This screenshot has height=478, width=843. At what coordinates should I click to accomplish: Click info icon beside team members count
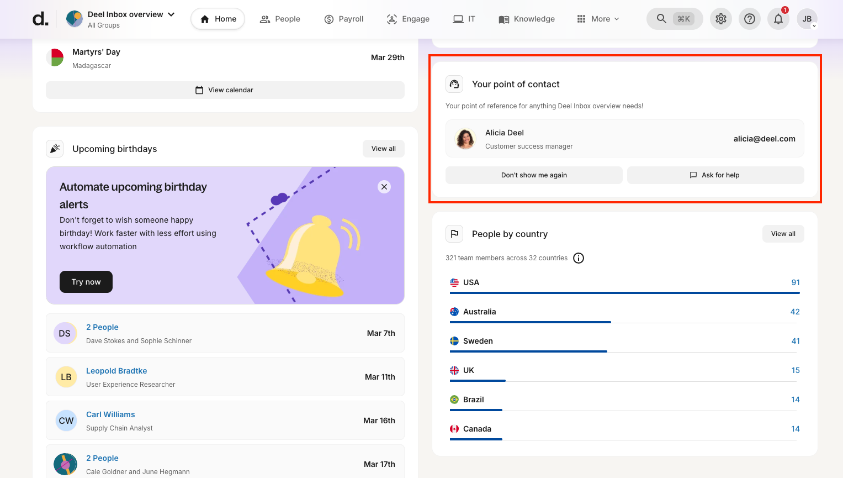click(x=579, y=258)
